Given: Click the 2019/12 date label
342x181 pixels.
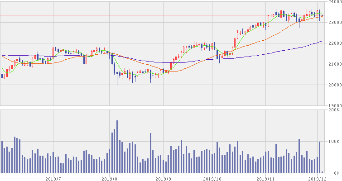Looking at the screenshot, I should [317, 179].
